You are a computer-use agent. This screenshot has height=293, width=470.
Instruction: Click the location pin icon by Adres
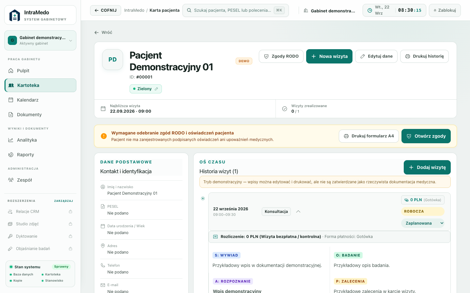(103, 246)
